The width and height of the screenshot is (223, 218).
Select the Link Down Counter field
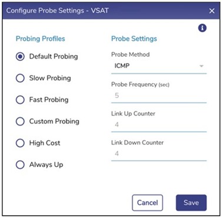click(x=159, y=154)
